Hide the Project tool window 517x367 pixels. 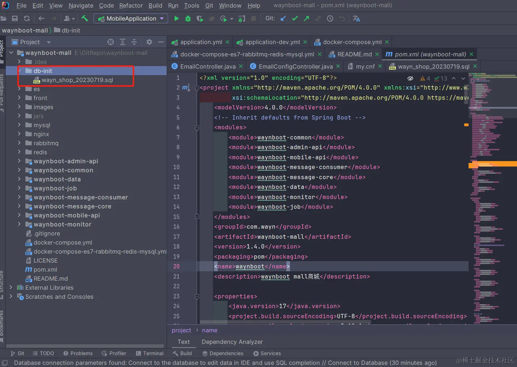(161, 42)
